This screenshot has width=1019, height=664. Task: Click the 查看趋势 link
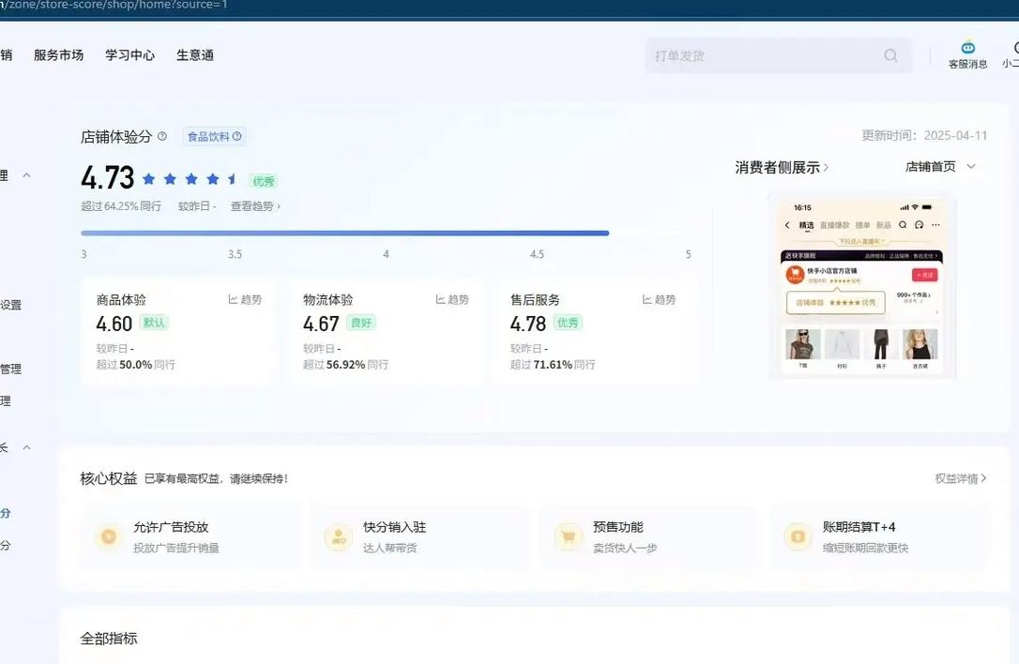click(x=254, y=205)
